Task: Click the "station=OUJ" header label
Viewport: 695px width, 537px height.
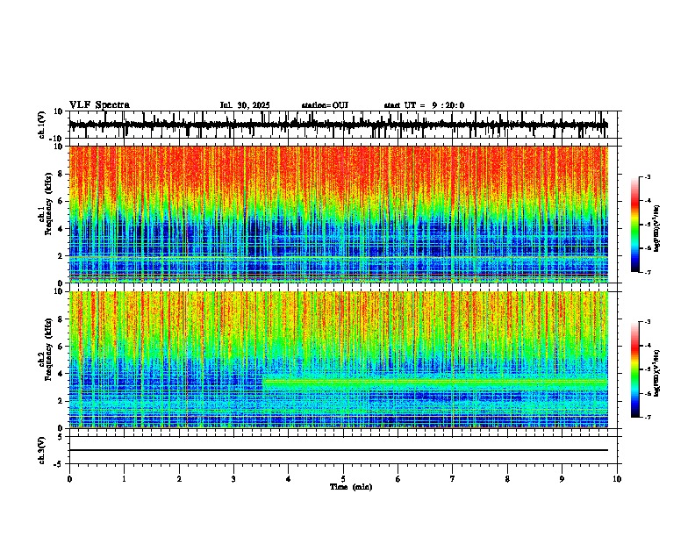Action: click(325, 105)
